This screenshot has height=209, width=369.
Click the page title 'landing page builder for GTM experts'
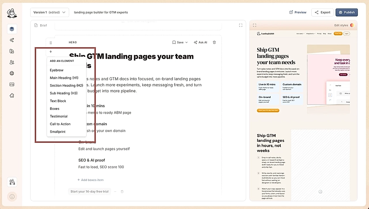tap(101, 12)
